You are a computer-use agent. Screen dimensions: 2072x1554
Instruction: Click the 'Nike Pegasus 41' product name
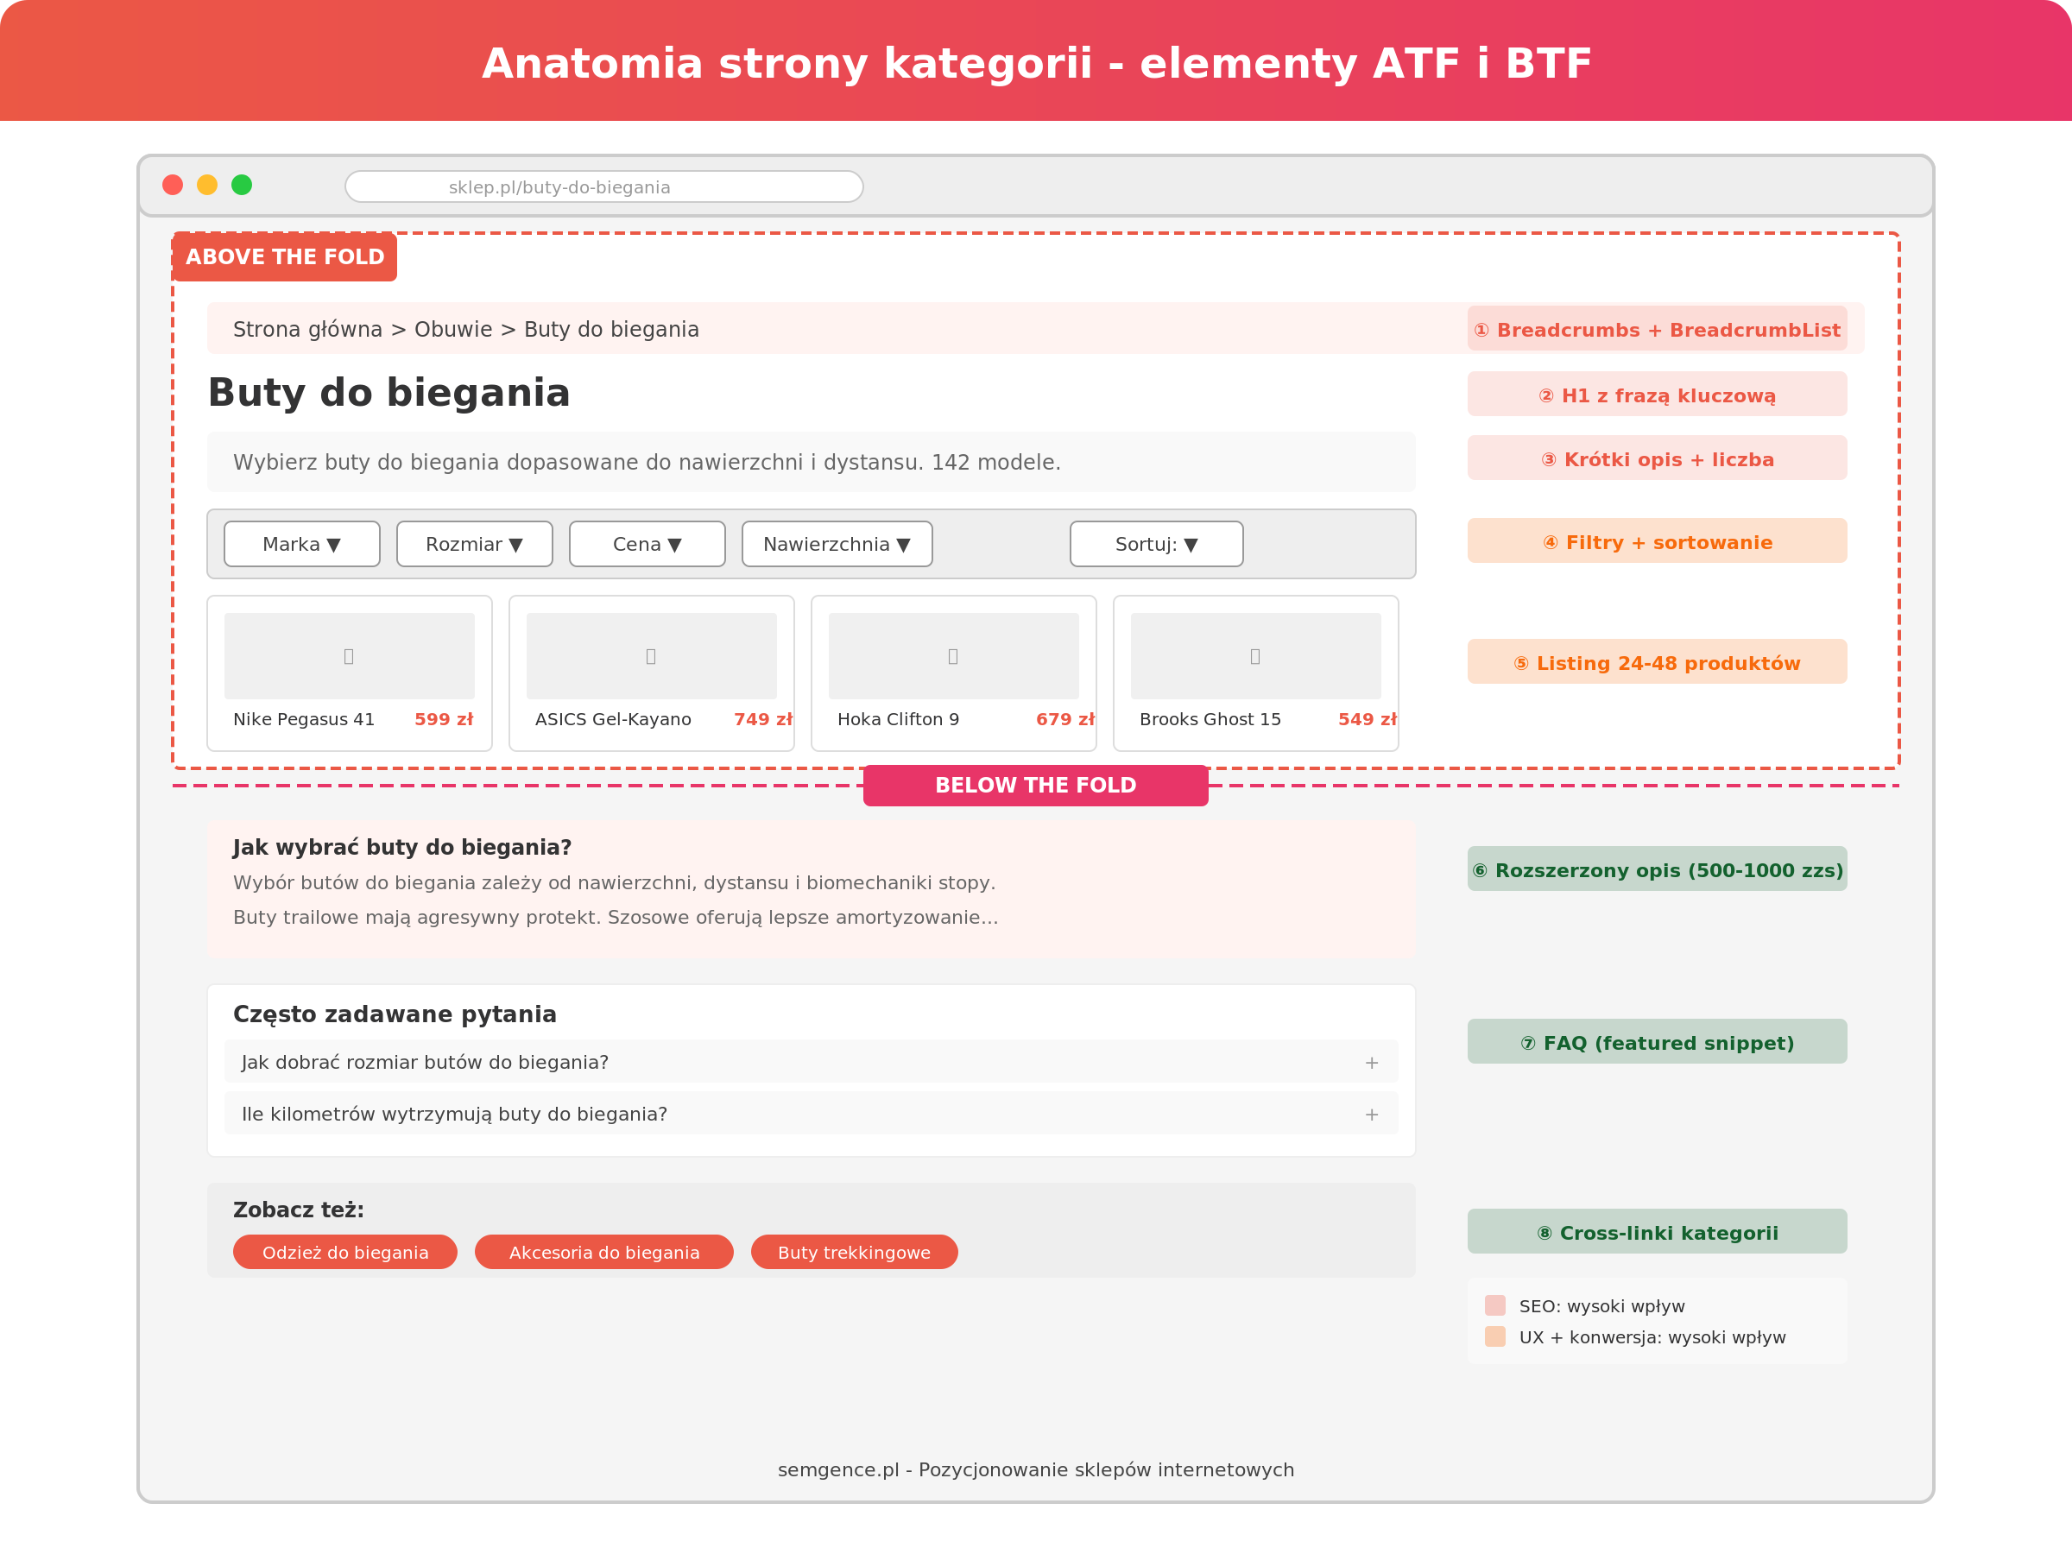pos(304,719)
